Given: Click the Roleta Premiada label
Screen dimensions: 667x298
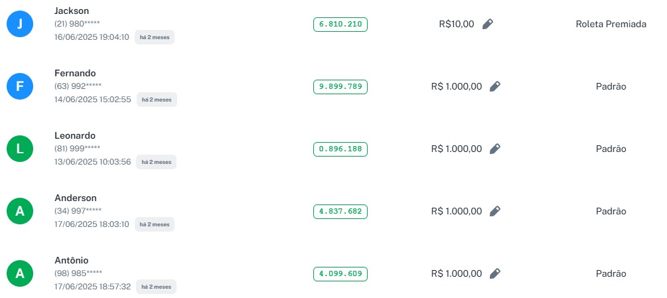Looking at the screenshot, I should [x=611, y=24].
